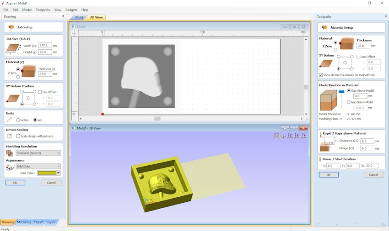
Task: Click Model Position in Material block image
Action: click(329, 100)
